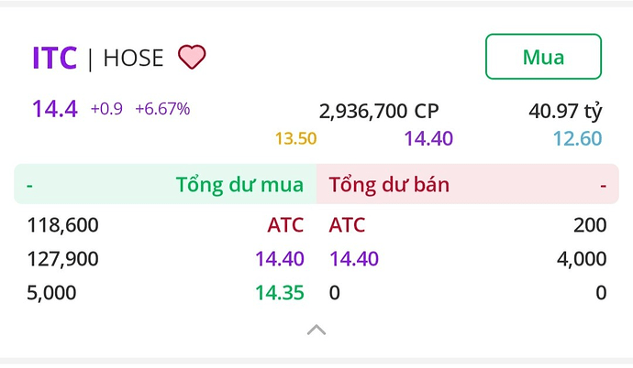Tap the +6.67% percent change
Image resolution: width=633 pixels, height=368 pixels.
pos(162,109)
